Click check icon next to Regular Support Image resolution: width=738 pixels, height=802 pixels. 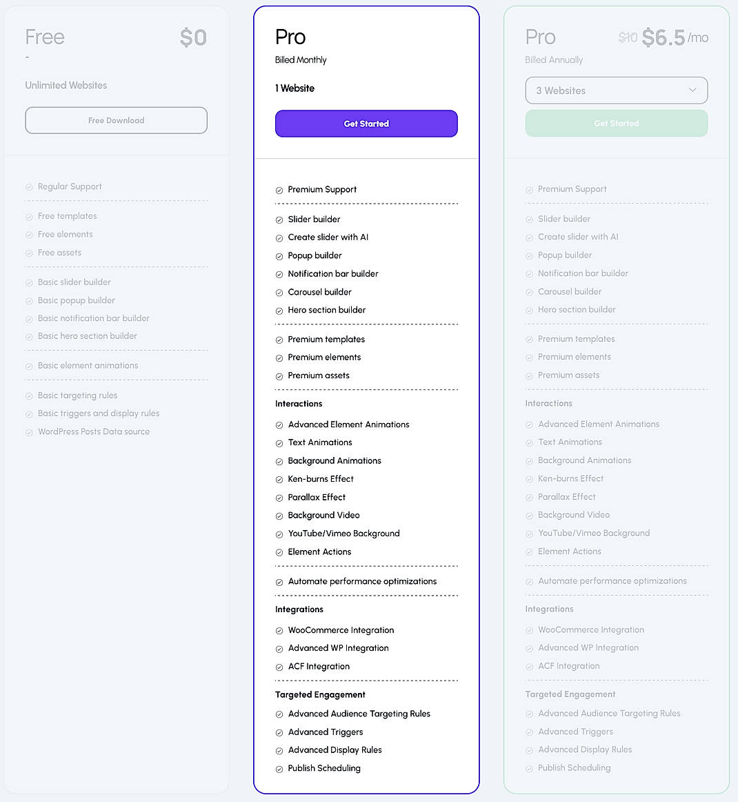point(29,187)
